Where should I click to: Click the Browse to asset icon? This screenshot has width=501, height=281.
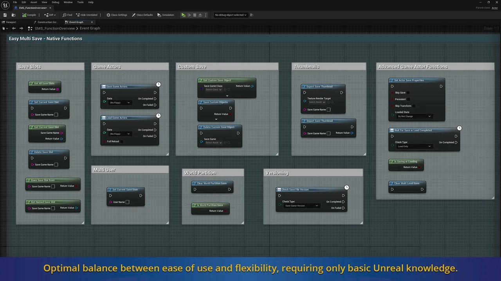click(14, 15)
